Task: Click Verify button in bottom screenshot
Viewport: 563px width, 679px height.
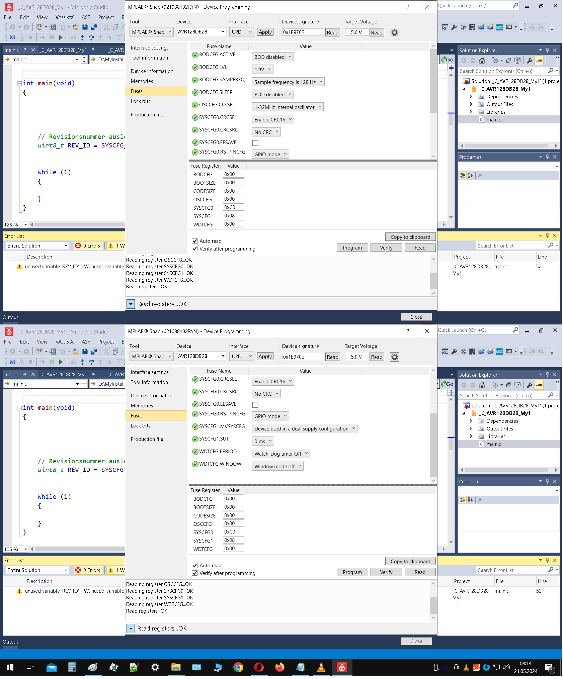Action: click(386, 572)
